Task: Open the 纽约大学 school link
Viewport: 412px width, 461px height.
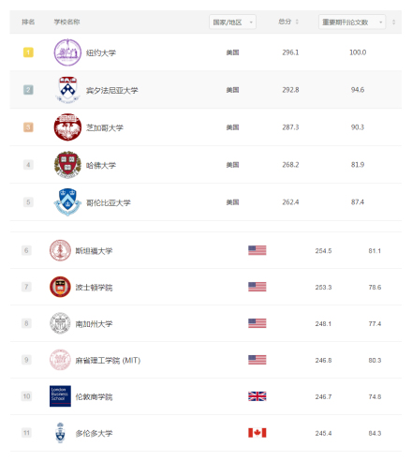Action: coord(101,52)
